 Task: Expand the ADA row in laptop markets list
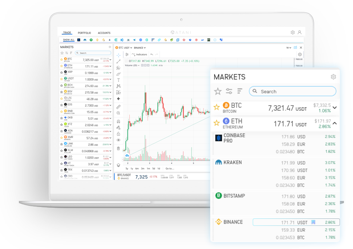111,131
